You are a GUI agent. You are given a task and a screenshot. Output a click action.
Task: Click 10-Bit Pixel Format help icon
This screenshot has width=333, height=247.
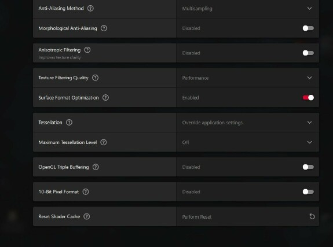[86, 192]
